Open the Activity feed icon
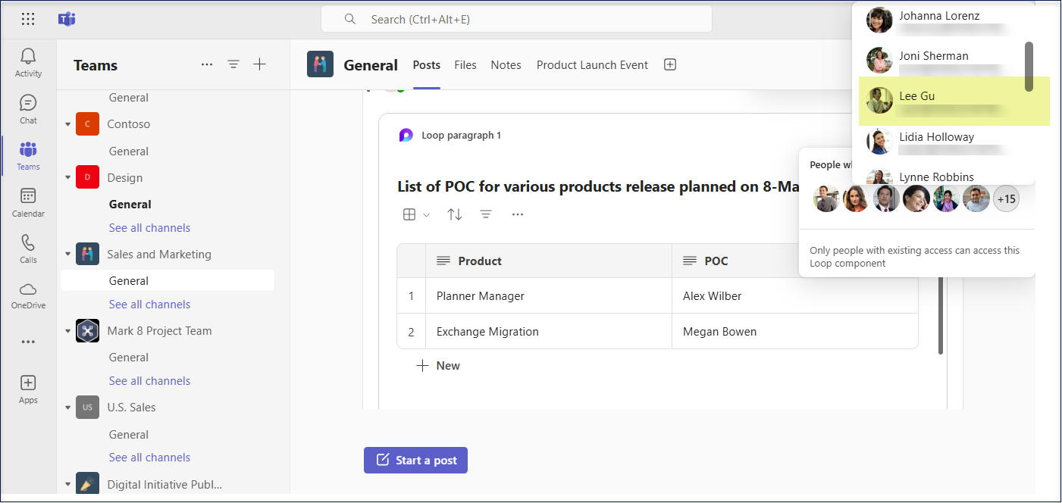The width and height of the screenshot is (1062, 503). (28, 62)
